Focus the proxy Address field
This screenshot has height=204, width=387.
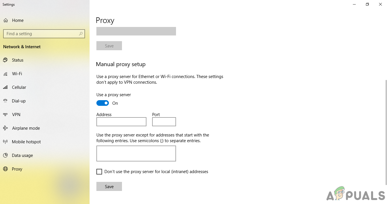pos(121,122)
